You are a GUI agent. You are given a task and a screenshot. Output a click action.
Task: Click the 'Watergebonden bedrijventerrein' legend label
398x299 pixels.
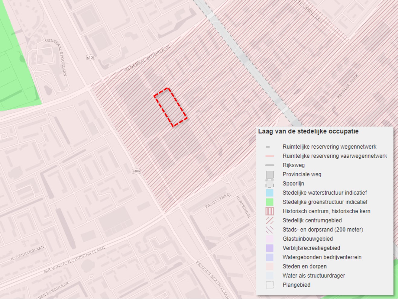[x=322, y=257]
